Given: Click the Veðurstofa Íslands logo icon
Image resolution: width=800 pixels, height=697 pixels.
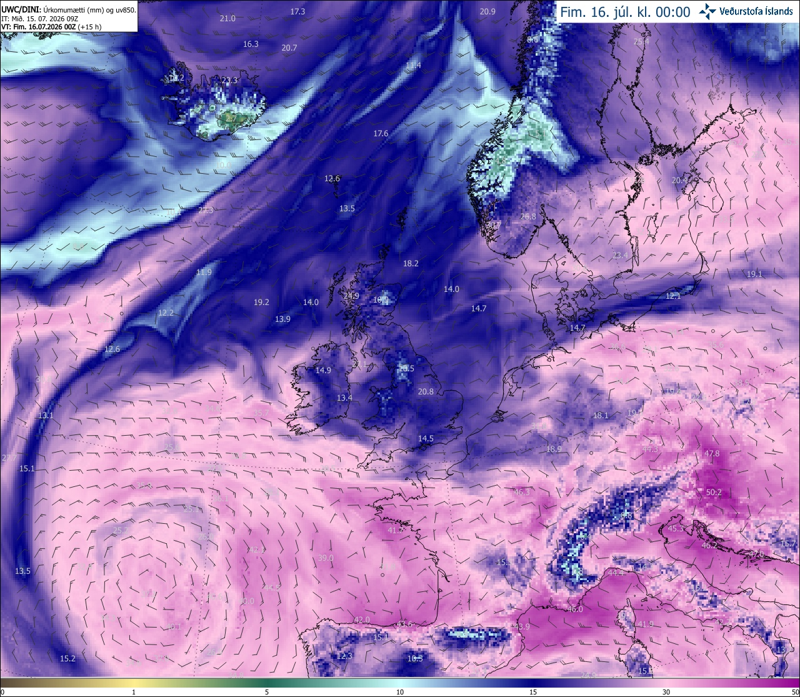Looking at the screenshot, I should [x=707, y=11].
